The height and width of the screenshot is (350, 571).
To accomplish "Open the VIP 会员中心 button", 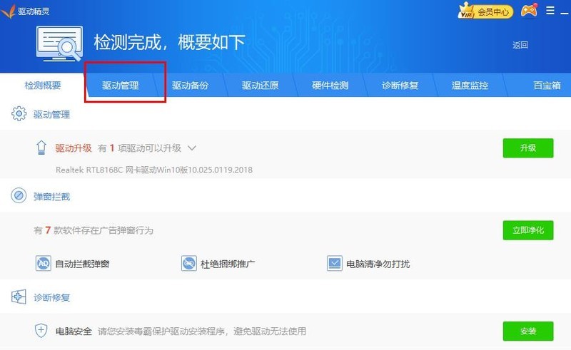I will click(x=487, y=11).
